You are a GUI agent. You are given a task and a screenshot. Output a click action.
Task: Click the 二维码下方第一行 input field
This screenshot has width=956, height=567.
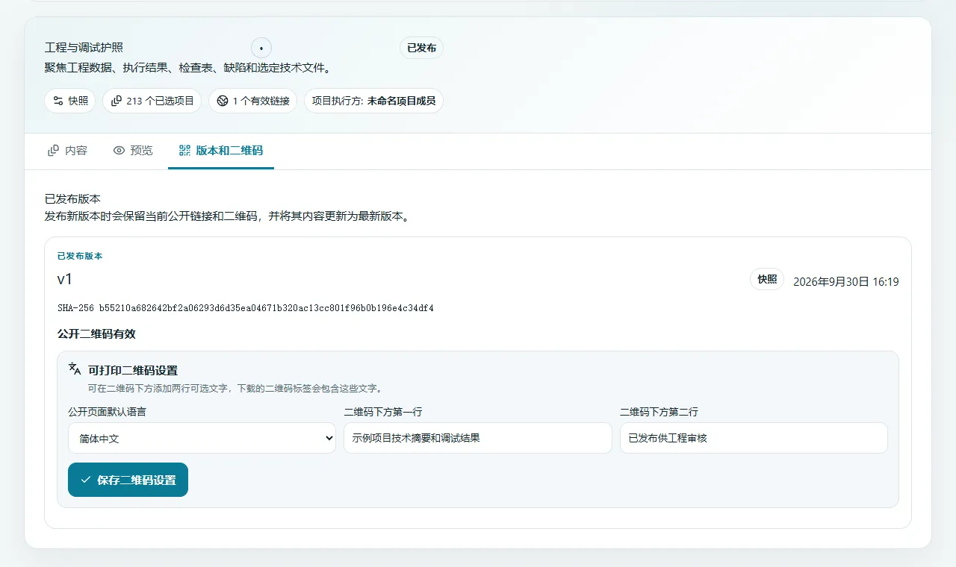pyautogui.click(x=478, y=438)
